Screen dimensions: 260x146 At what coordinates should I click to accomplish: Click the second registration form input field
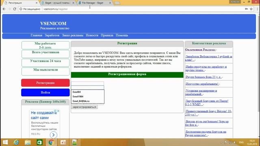(88, 88)
